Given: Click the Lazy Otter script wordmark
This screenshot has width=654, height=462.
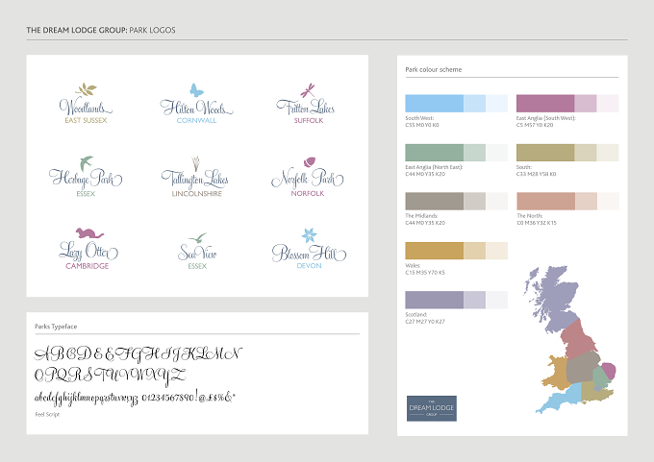Looking at the screenshot, I should point(88,252).
